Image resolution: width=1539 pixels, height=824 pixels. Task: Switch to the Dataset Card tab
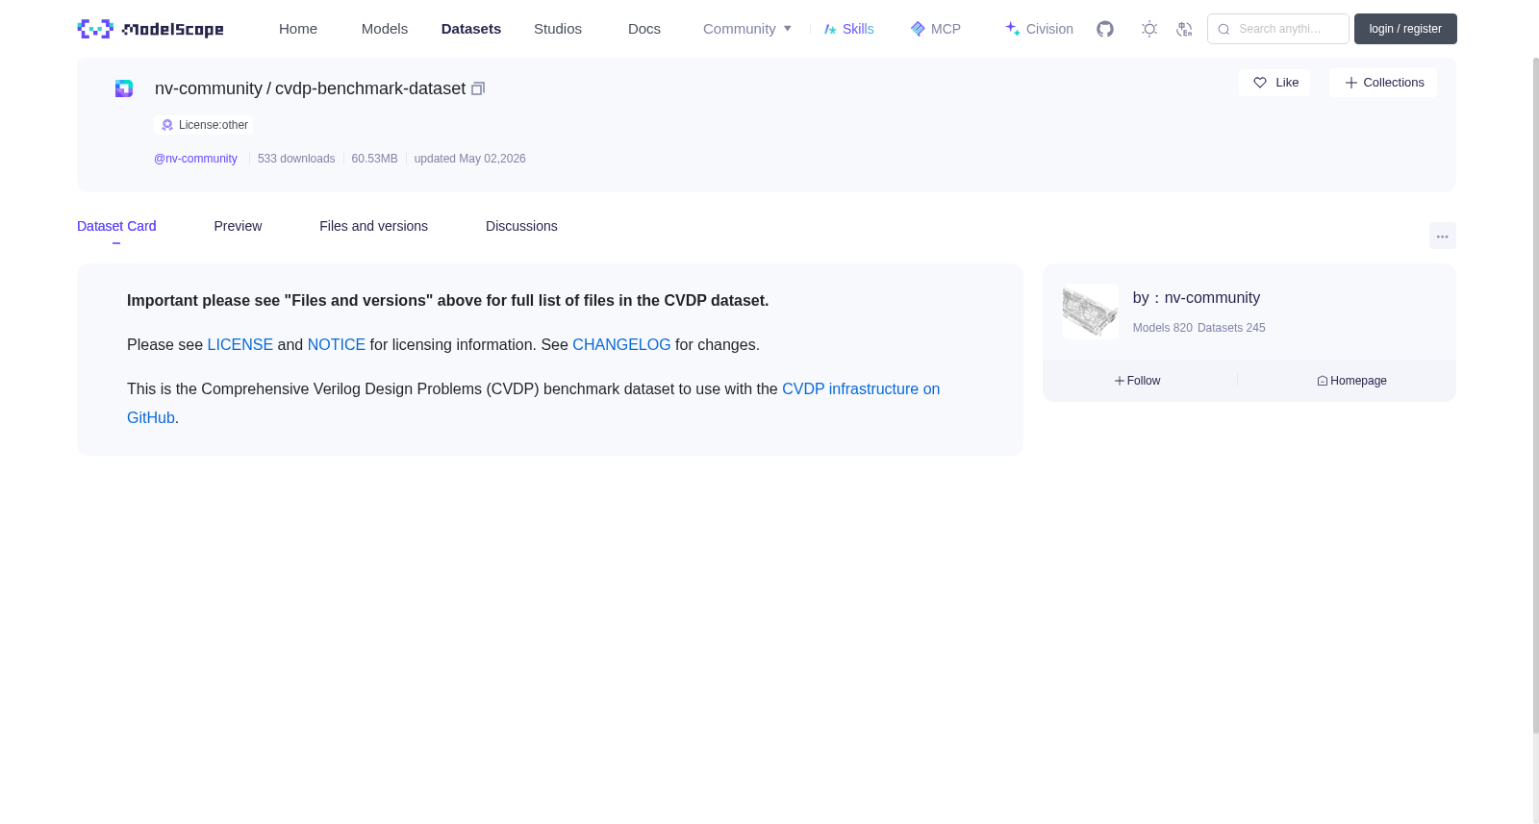(116, 226)
